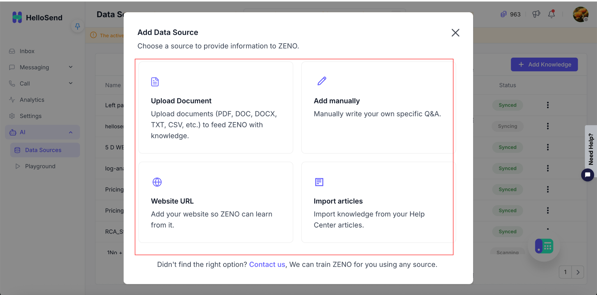Expand the Call menu chevron

71,83
